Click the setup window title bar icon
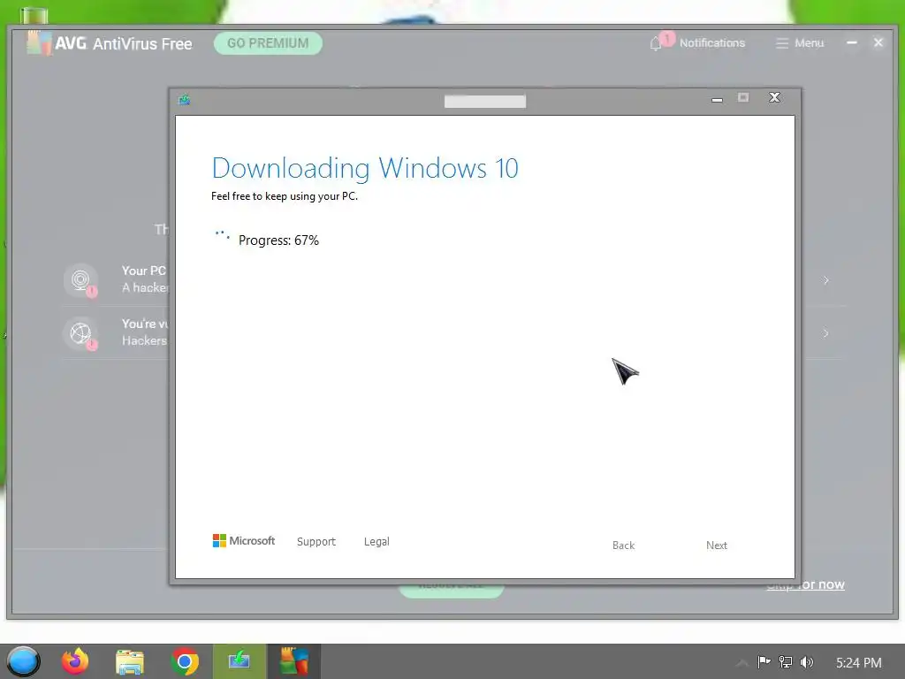The width and height of the screenshot is (905, 679). click(184, 100)
